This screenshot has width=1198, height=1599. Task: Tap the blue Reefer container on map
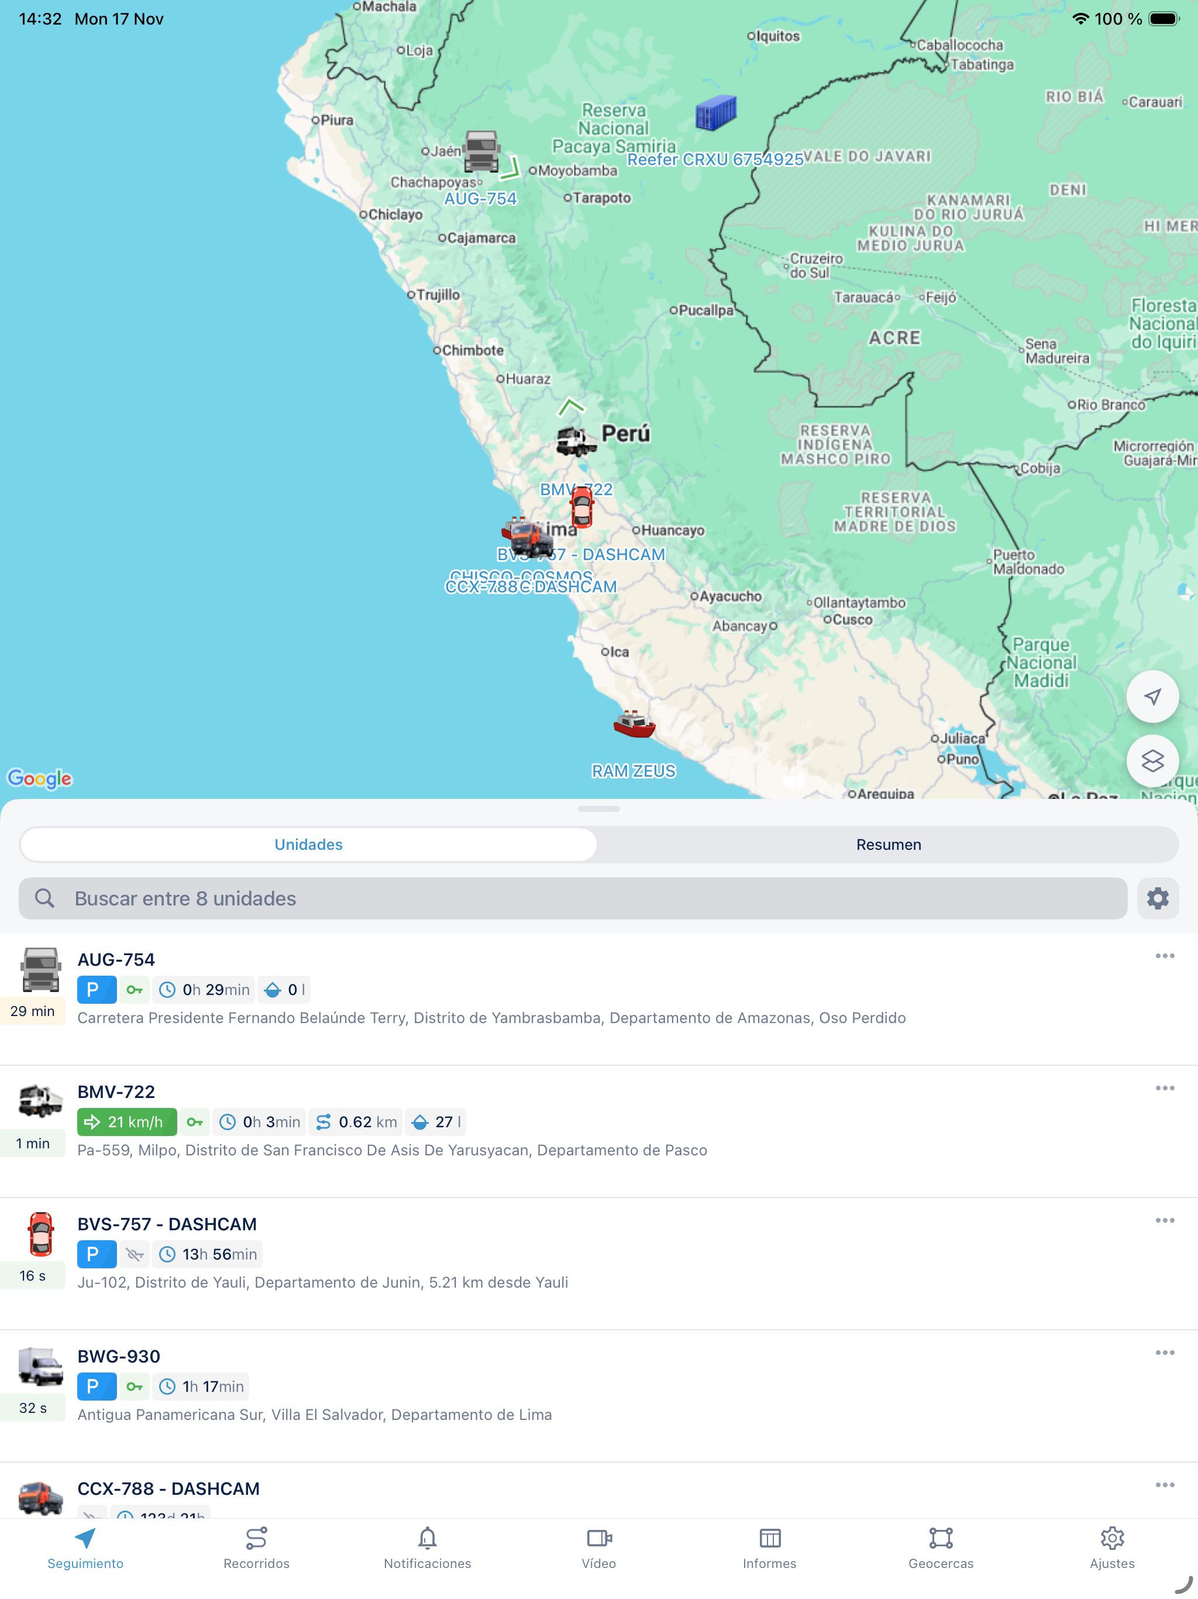point(715,113)
